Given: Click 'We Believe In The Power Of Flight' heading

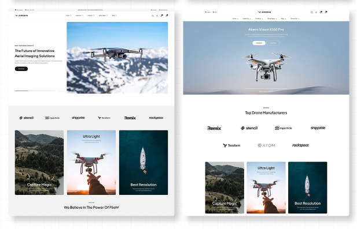Looking at the screenshot, I should click(91, 208).
